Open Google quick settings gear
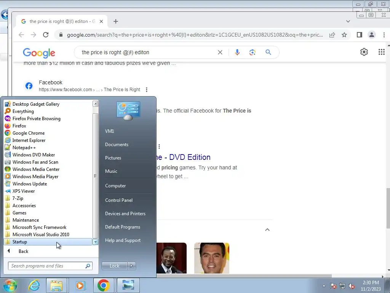The height and width of the screenshot is (293, 390). [364, 52]
